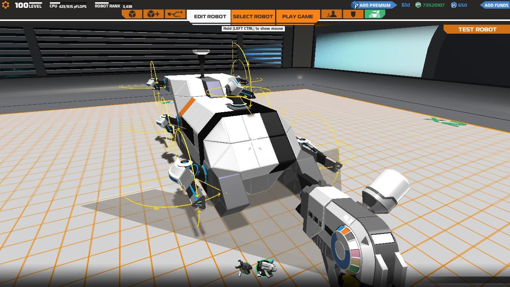Image resolution: width=510 pixels, height=287 pixels.
Task: Click the cube-plus shop icon
Action: coord(153,14)
